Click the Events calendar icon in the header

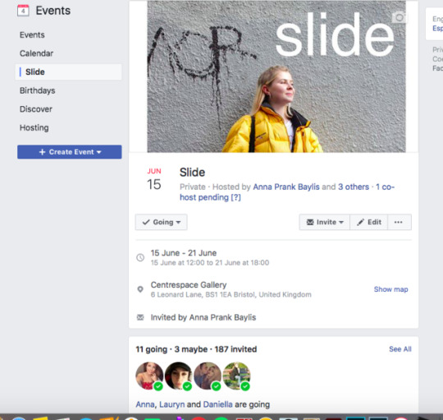click(x=23, y=11)
